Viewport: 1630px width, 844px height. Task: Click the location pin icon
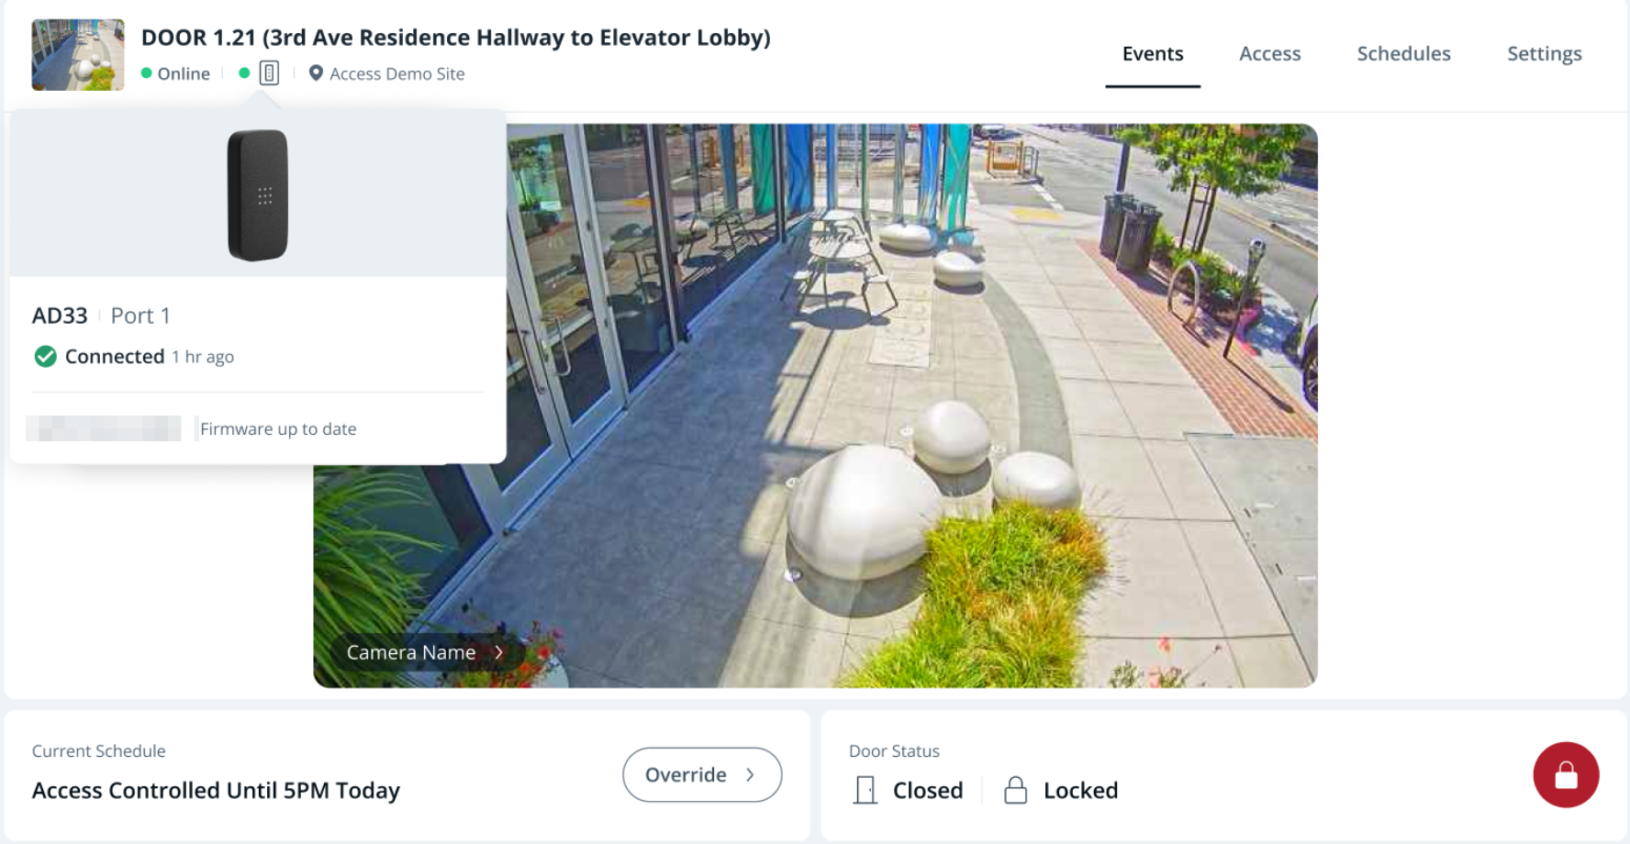tap(316, 73)
